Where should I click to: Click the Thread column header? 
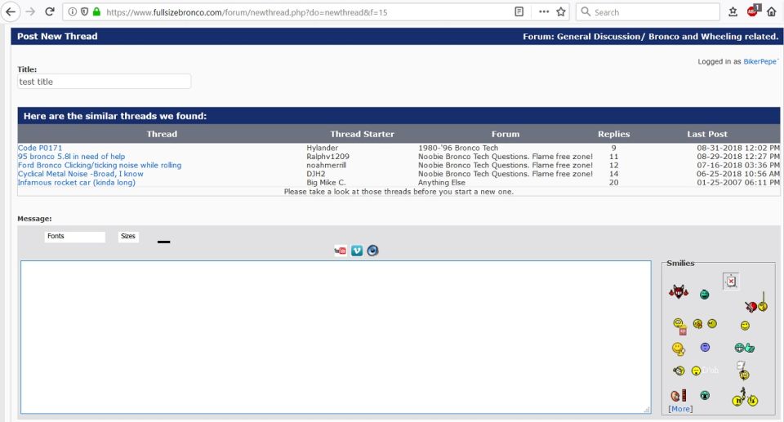tap(162, 134)
